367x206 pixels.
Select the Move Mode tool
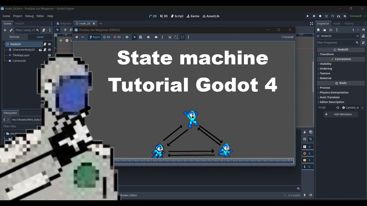tap(65, 30)
